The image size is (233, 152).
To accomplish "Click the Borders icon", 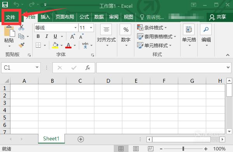I will coord(38,45).
